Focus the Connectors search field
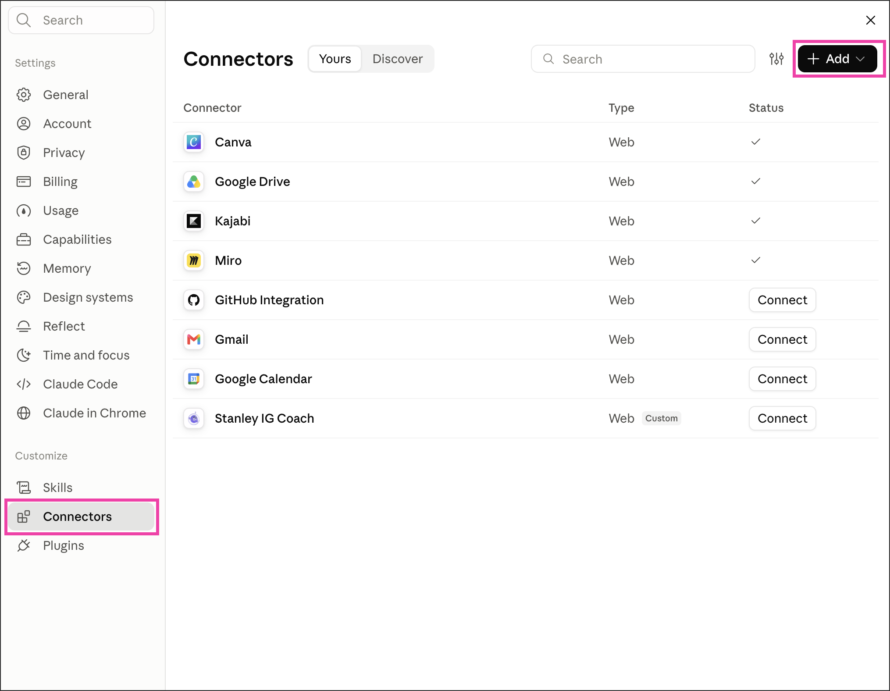 coord(643,59)
